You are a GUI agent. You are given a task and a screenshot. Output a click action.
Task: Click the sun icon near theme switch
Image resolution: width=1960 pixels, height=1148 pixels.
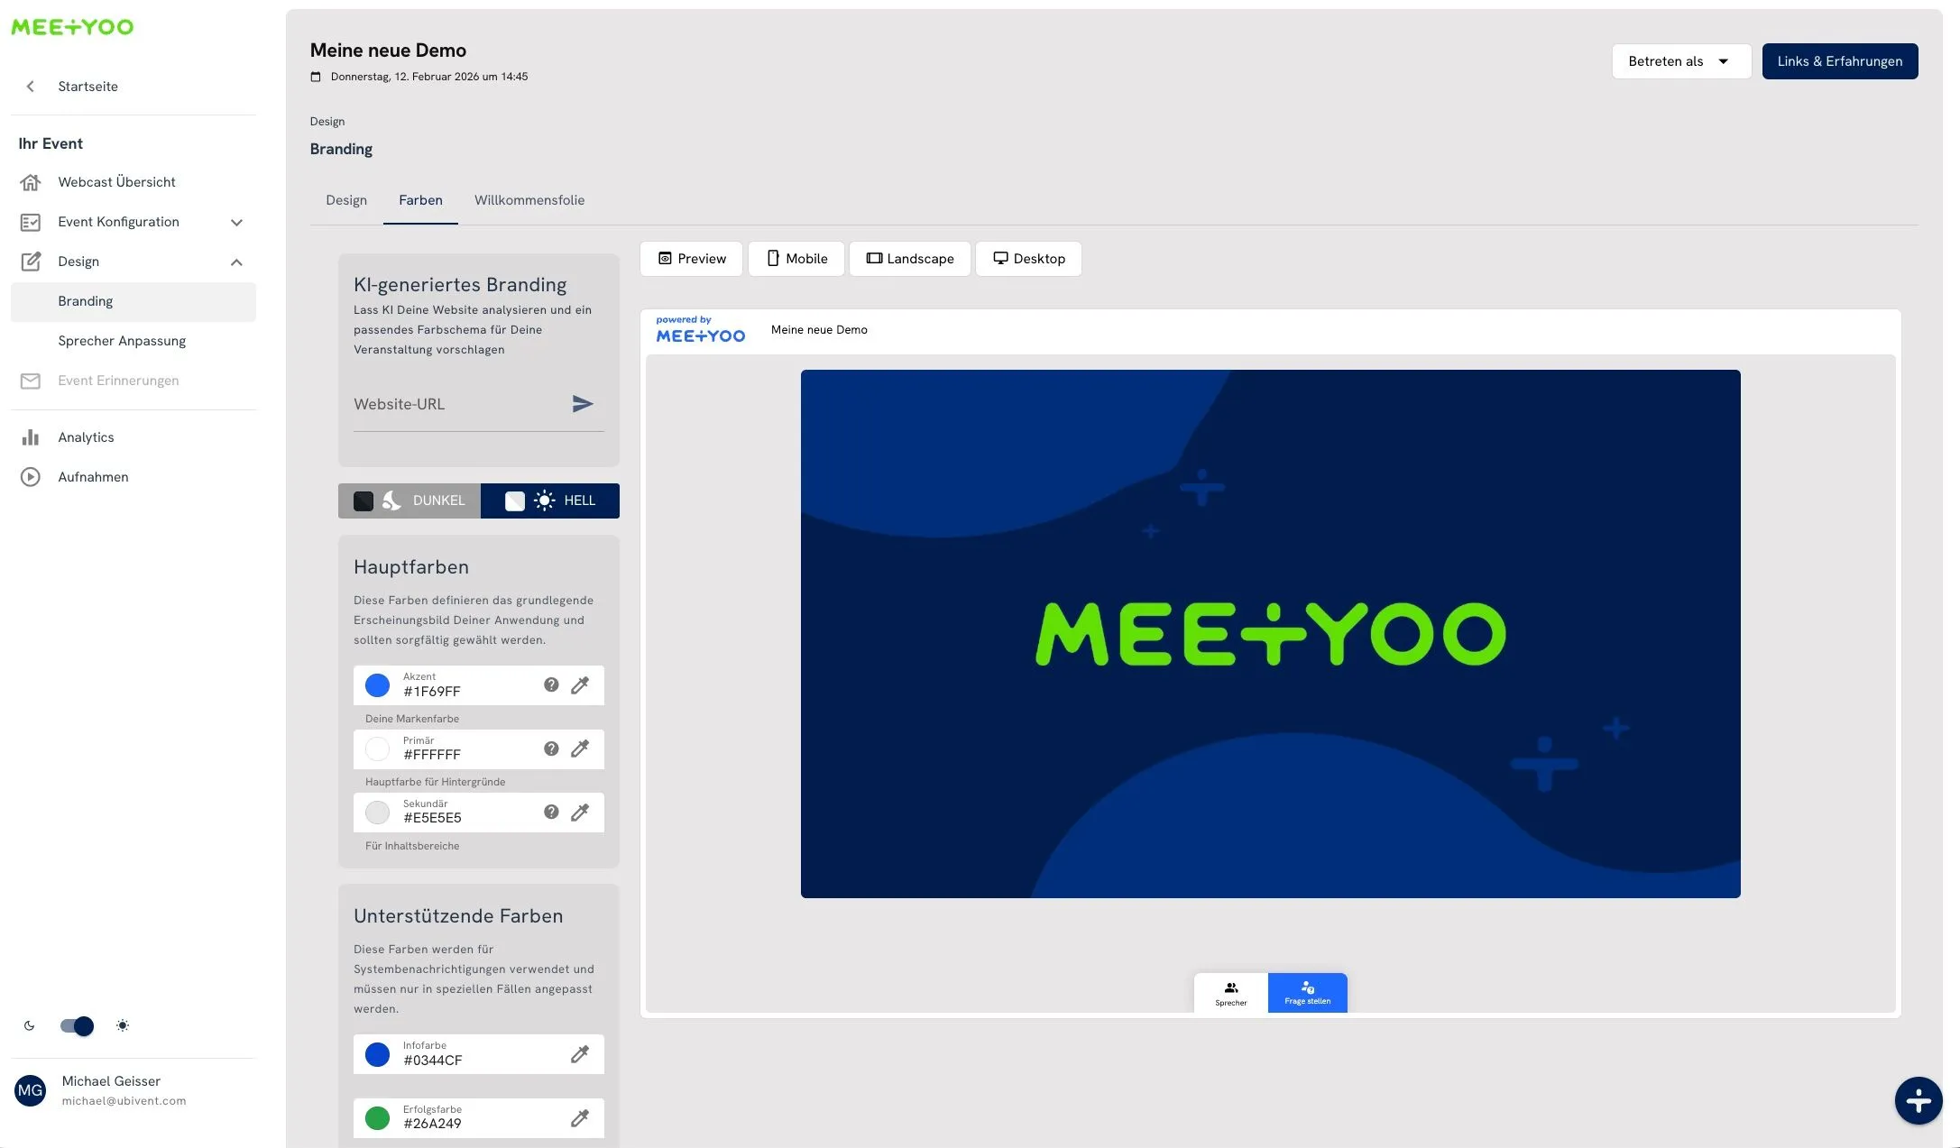click(123, 1025)
